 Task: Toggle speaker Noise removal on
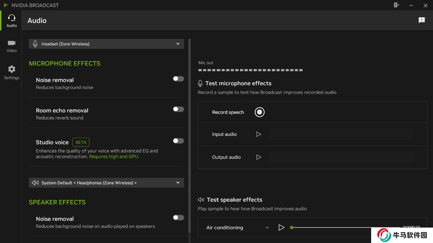pos(178,218)
